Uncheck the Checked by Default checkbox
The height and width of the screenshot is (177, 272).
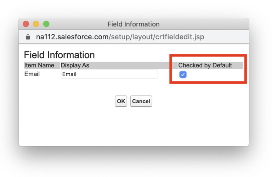pos(183,74)
